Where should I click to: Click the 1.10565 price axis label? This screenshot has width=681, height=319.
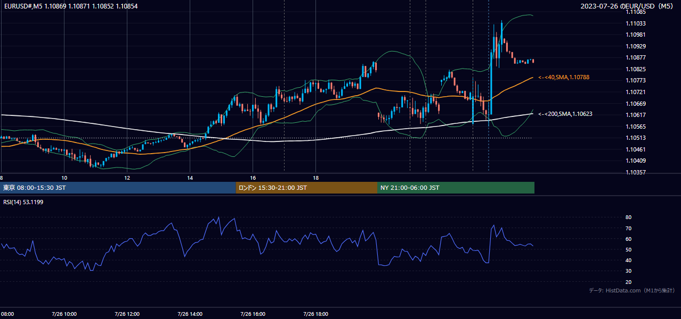[636, 127]
